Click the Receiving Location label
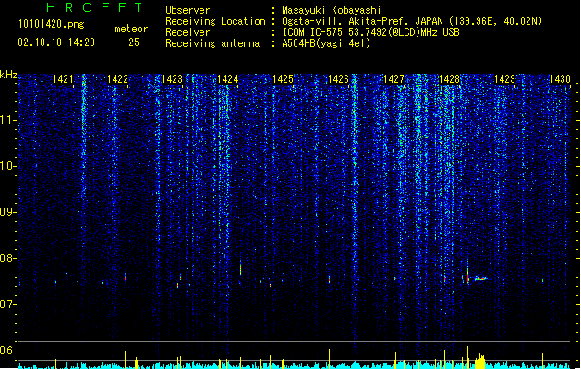The width and height of the screenshot is (581, 369). tap(215, 21)
